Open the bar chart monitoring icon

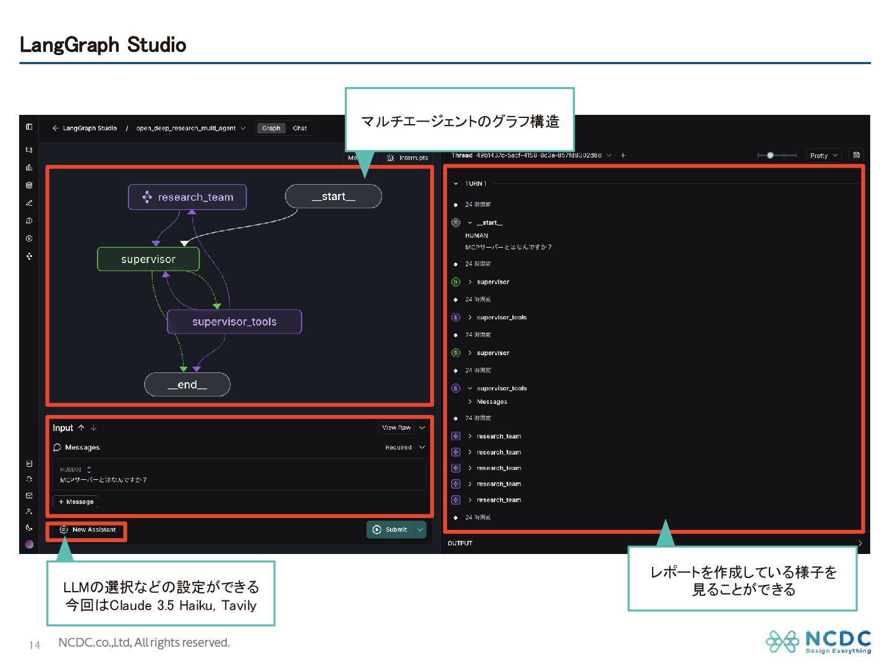coord(29,167)
